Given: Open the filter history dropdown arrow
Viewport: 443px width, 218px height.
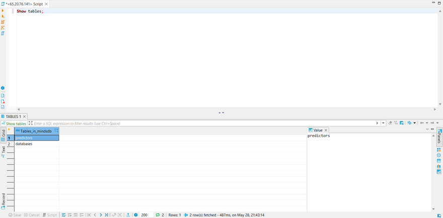Looking at the screenshot, I should pos(383,123).
